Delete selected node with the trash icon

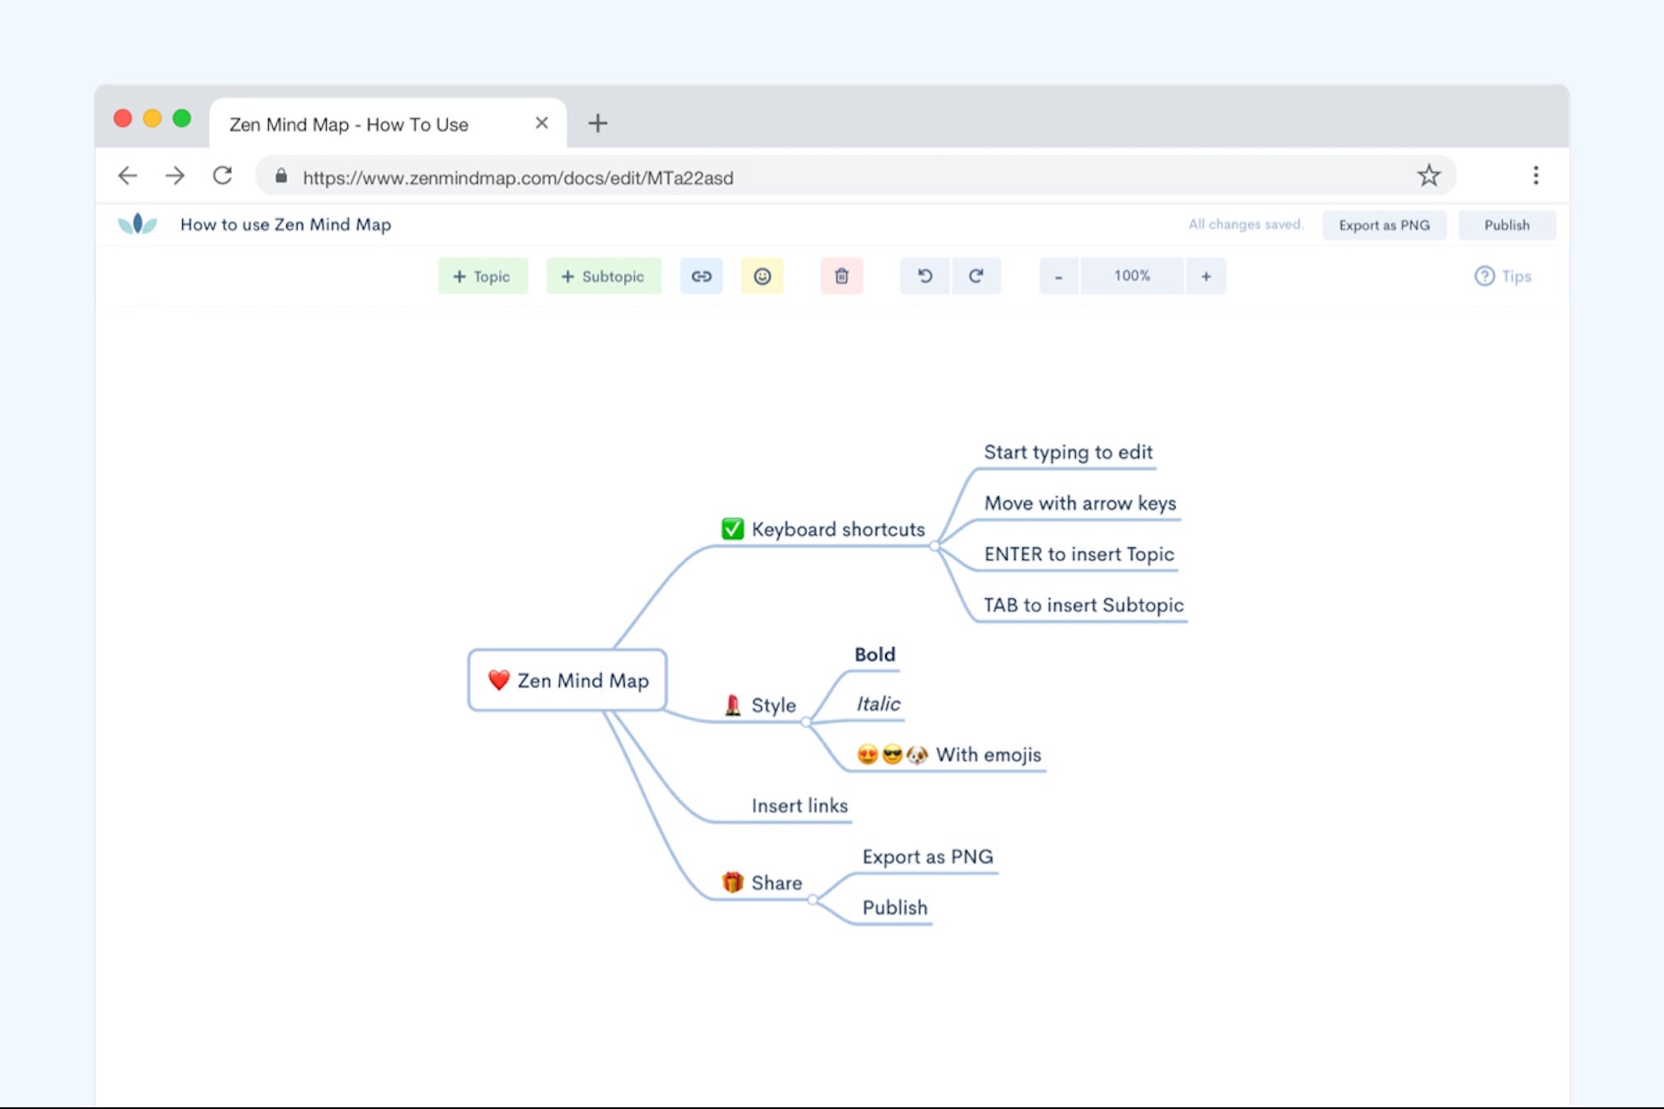tap(841, 275)
